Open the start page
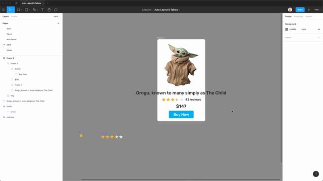This screenshot has height=181, width=323. pos(9,29)
